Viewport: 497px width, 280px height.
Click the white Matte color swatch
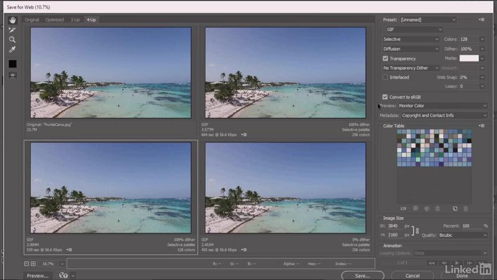469,58
